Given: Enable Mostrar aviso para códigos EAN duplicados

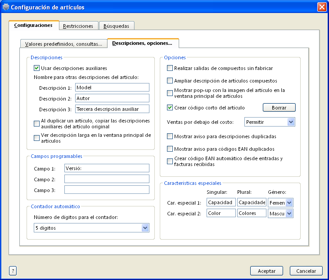Looking at the screenshot, I should point(170,149).
